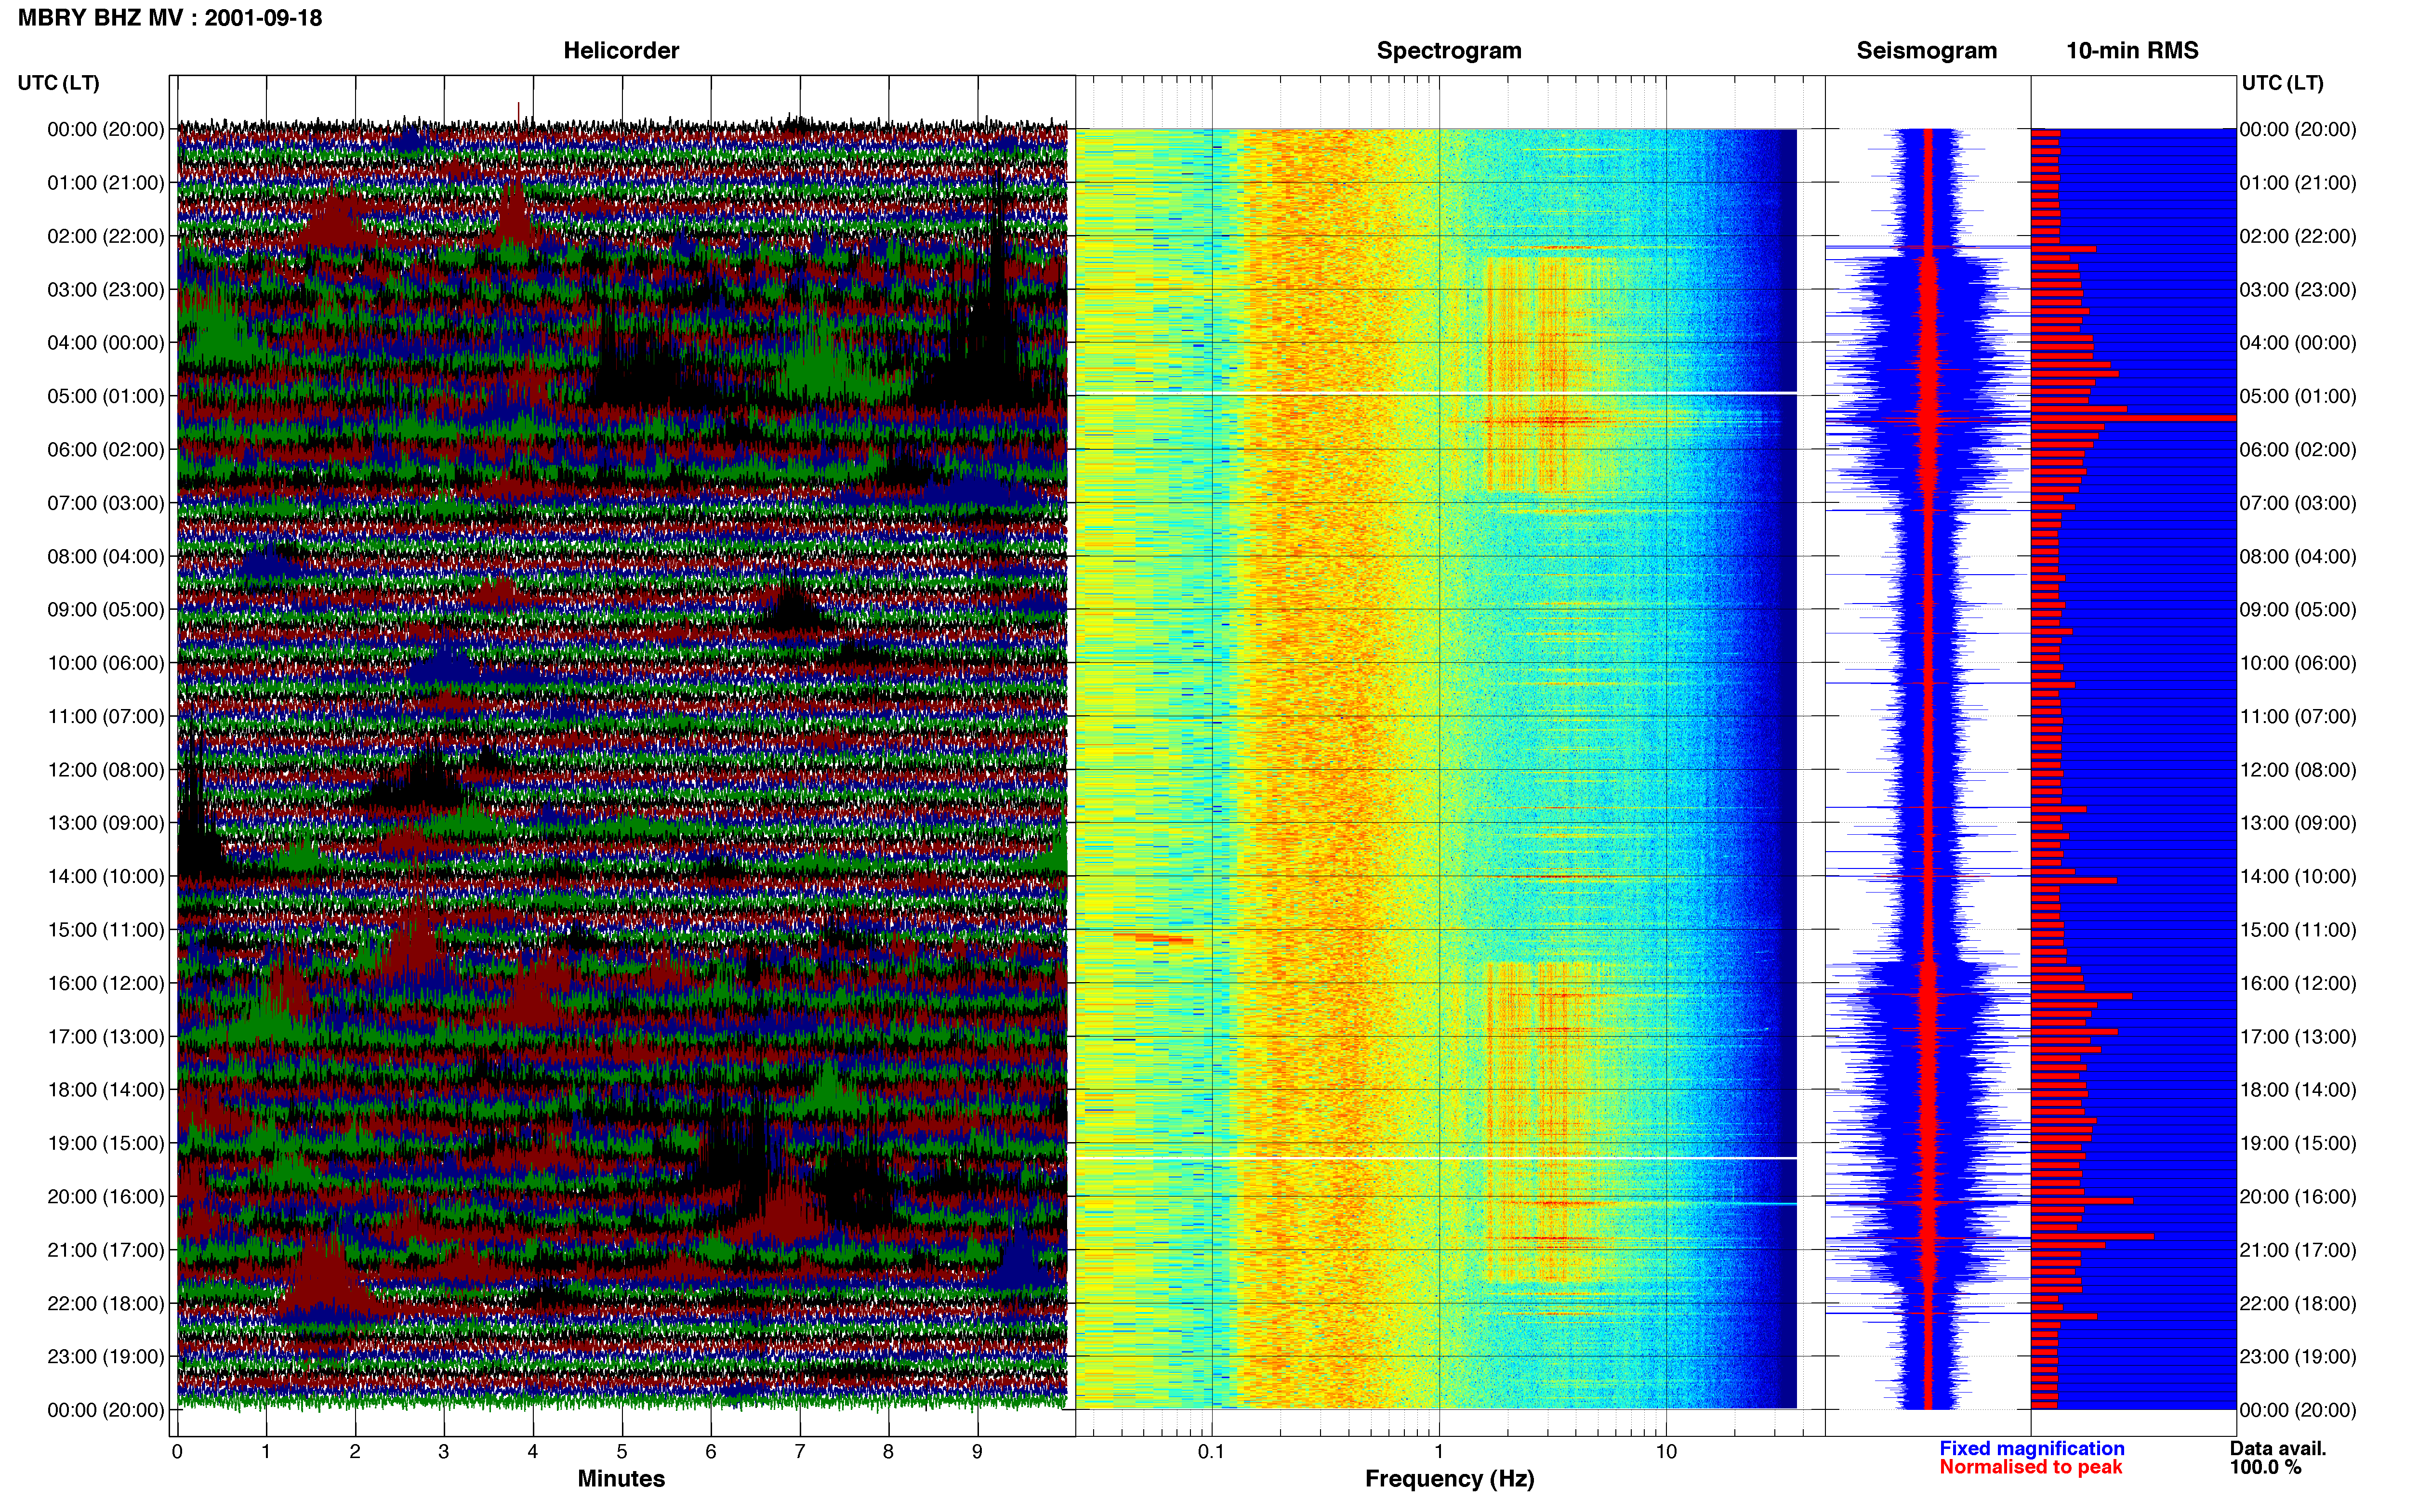Click 03:00 (23:00) label by the Helicorder

click(x=106, y=290)
